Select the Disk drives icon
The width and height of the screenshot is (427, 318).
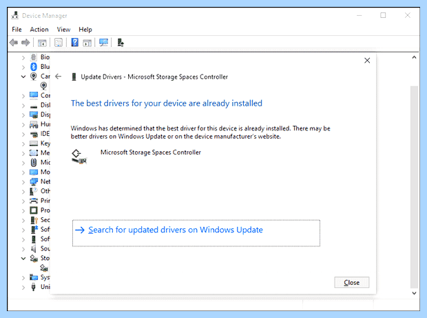tap(34, 106)
